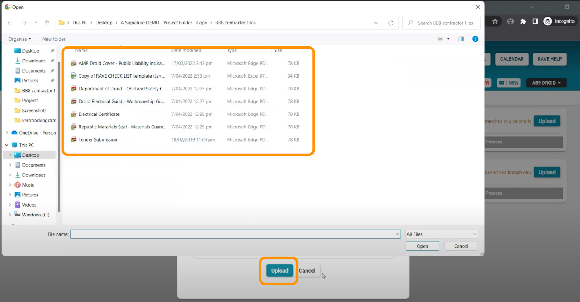Open the CALENDAR tab in the web app
The image size is (580, 302).
click(x=512, y=59)
